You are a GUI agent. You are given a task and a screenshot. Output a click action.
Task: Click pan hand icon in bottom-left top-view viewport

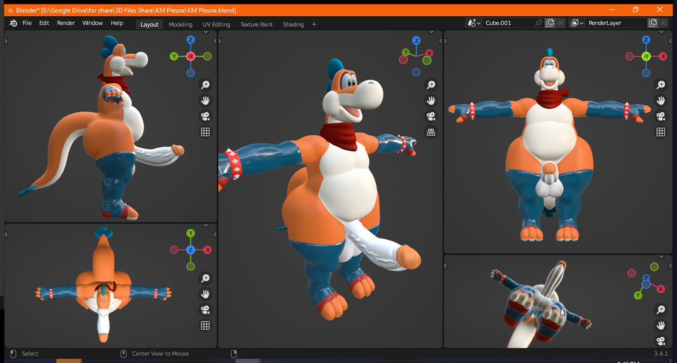[205, 294]
